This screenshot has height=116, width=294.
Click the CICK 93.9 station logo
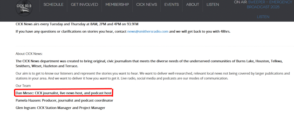pos(24,8)
